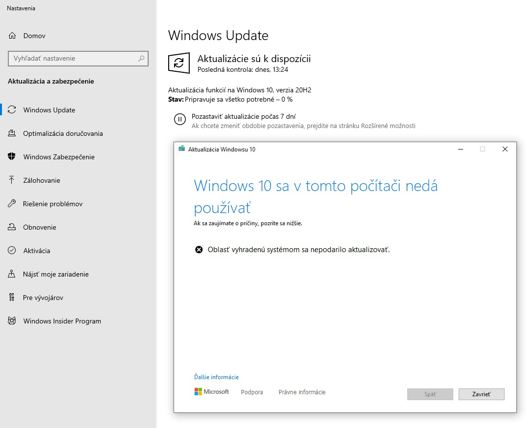Click the Aktivácia checkmark circle icon
Image resolution: width=531 pixels, height=428 pixels.
pyautogui.click(x=12, y=250)
